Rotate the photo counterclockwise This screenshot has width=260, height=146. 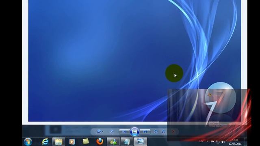[156, 131]
